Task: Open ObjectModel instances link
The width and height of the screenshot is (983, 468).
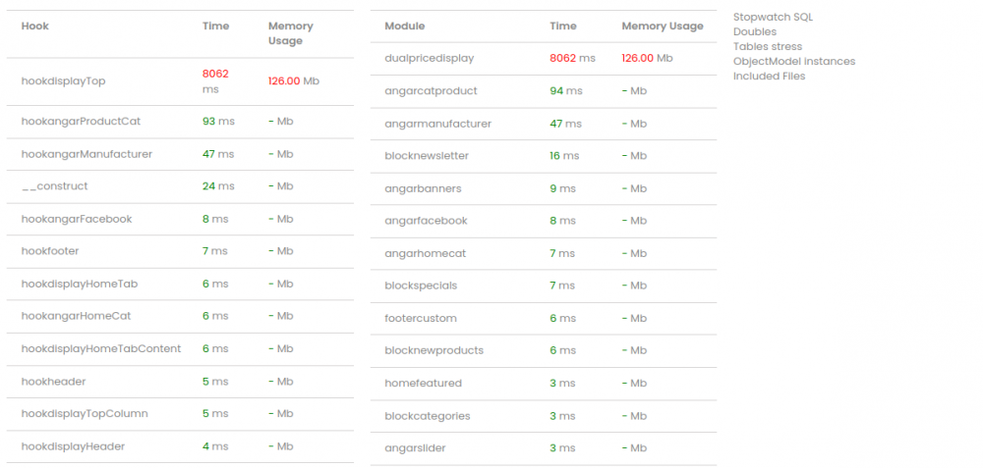Action: coord(794,61)
